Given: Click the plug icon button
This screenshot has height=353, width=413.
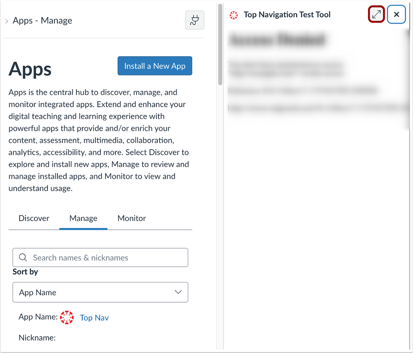Looking at the screenshot, I should (194, 20).
